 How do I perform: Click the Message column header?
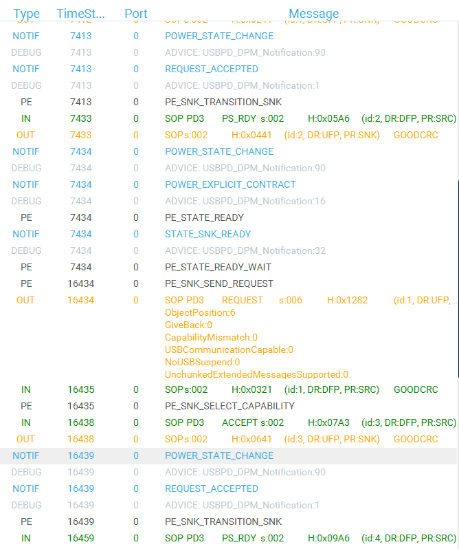tap(313, 13)
